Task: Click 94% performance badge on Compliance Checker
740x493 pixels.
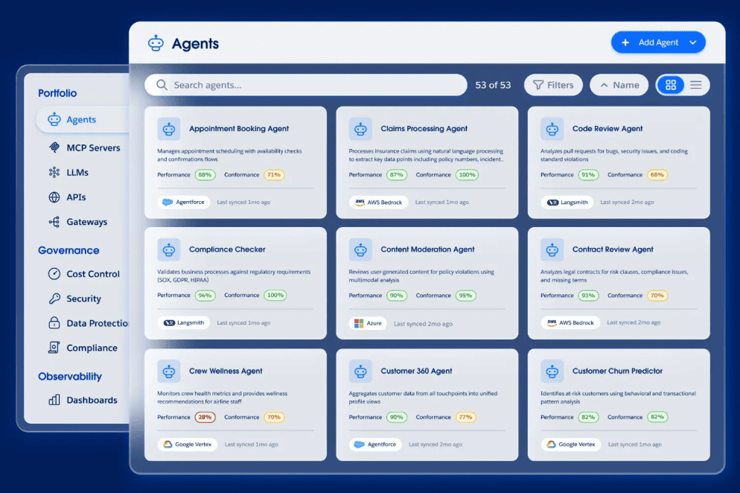Action: pyautogui.click(x=205, y=296)
